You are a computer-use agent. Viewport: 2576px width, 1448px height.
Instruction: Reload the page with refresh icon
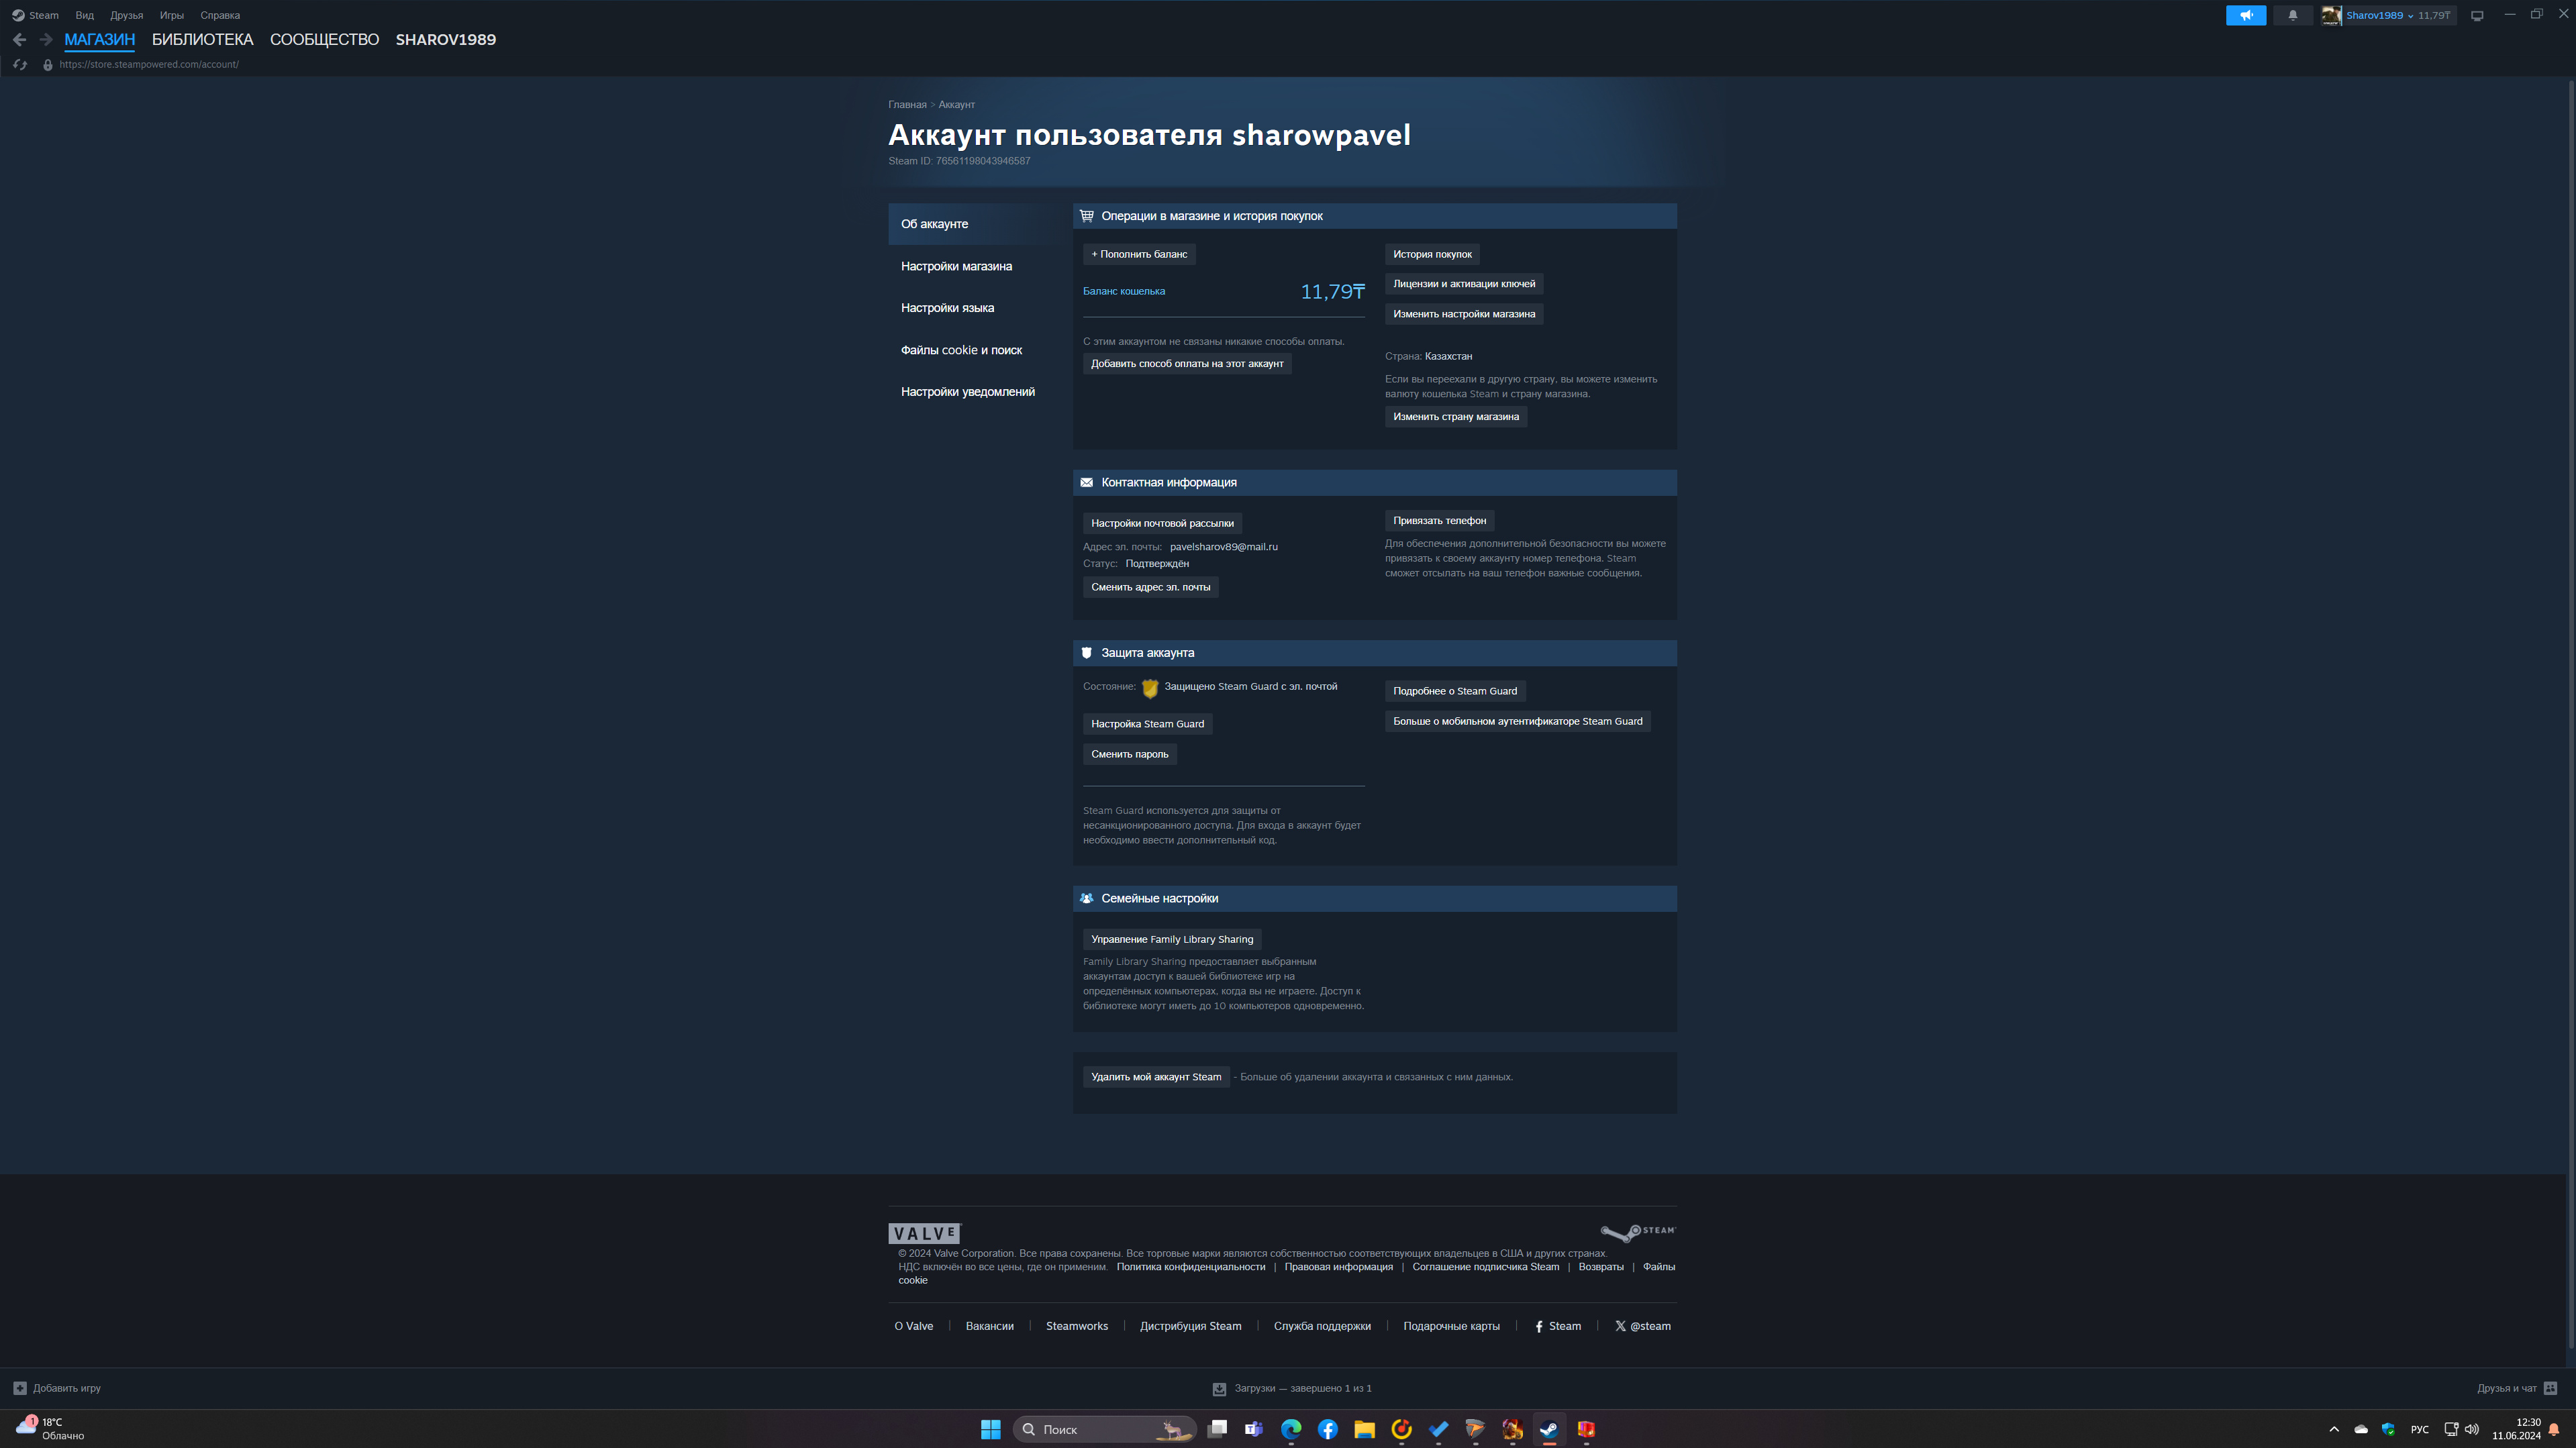point(20,65)
